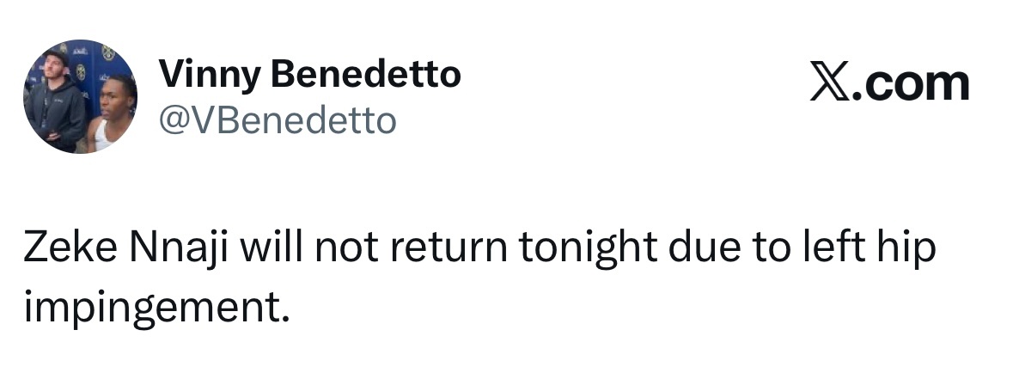This screenshot has height=379, width=1013.
Task: Click the ".com" text beside X logo
Action: click(911, 84)
